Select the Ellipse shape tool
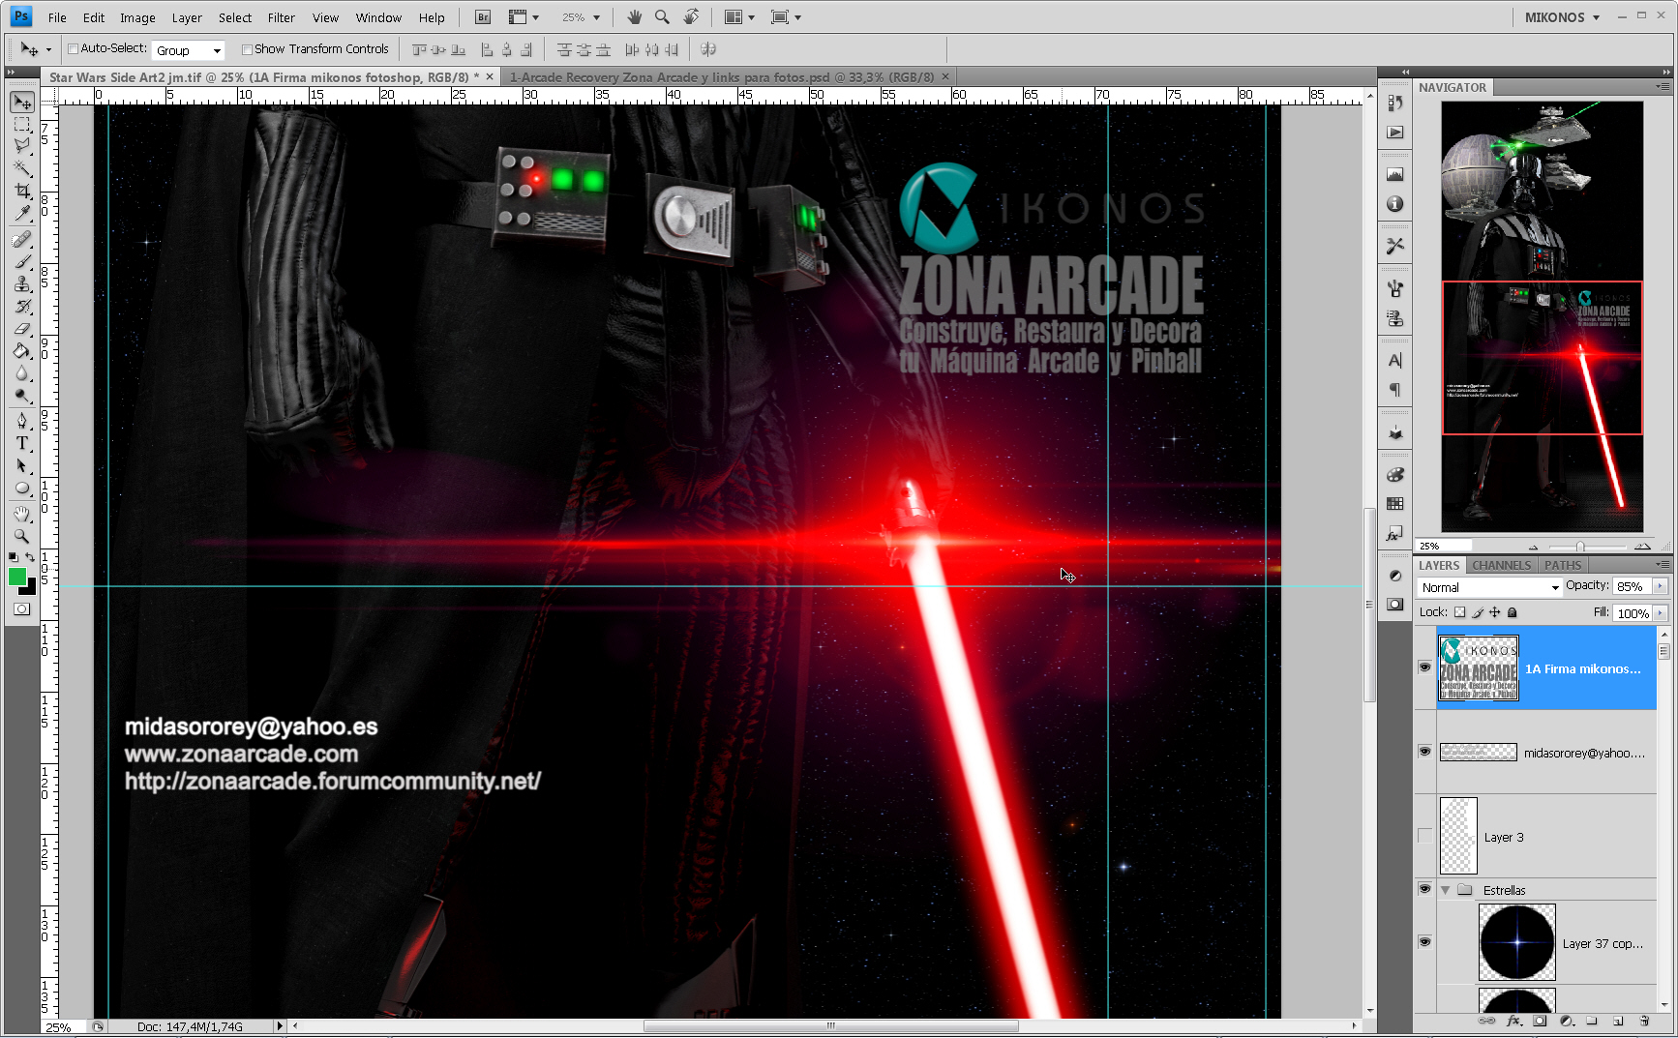 coord(22,488)
